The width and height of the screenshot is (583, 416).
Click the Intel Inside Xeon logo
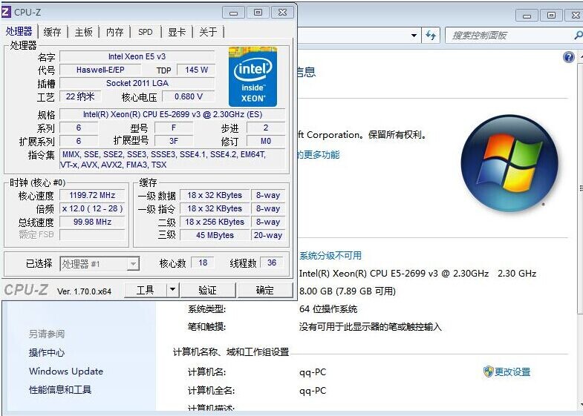coord(253,77)
